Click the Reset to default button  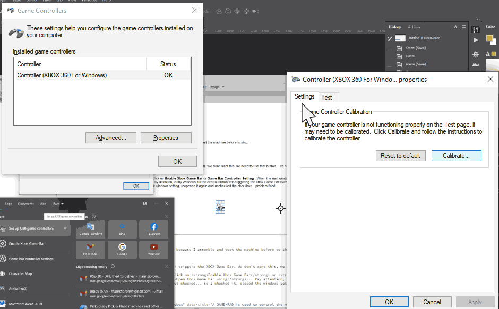[400, 156]
